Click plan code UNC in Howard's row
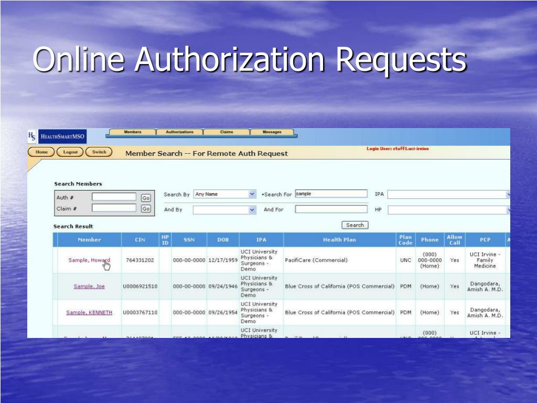 [x=405, y=260]
